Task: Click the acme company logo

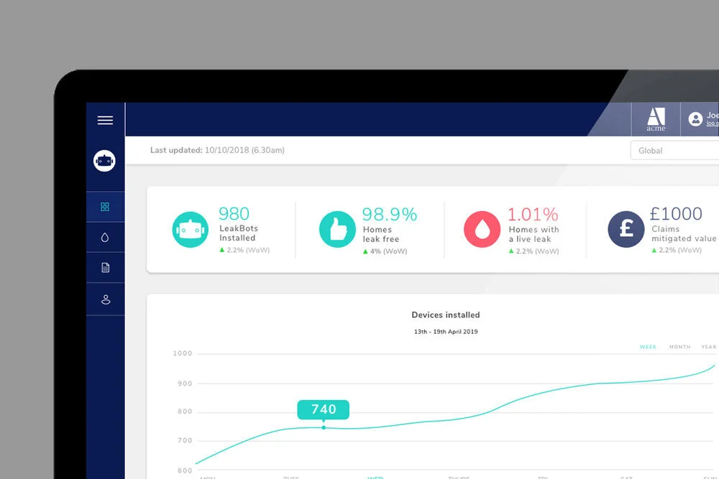Action: tap(656, 119)
